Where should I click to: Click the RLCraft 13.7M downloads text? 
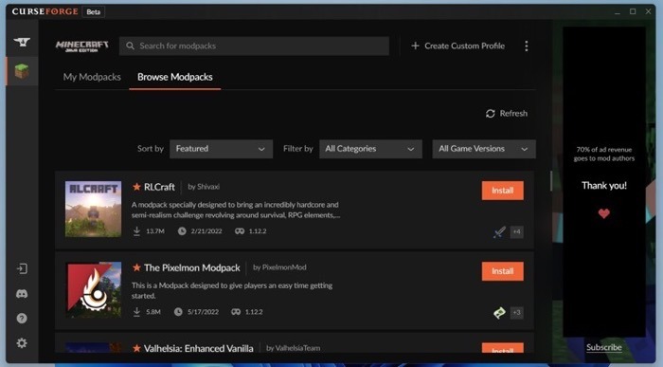154,231
